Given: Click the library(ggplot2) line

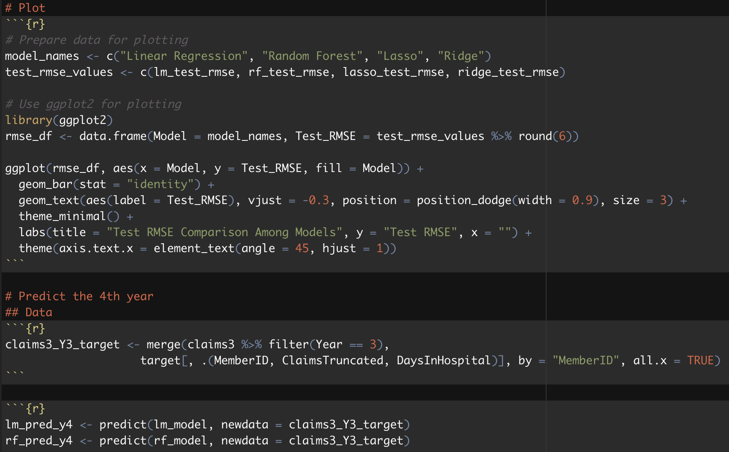Looking at the screenshot, I should (59, 120).
